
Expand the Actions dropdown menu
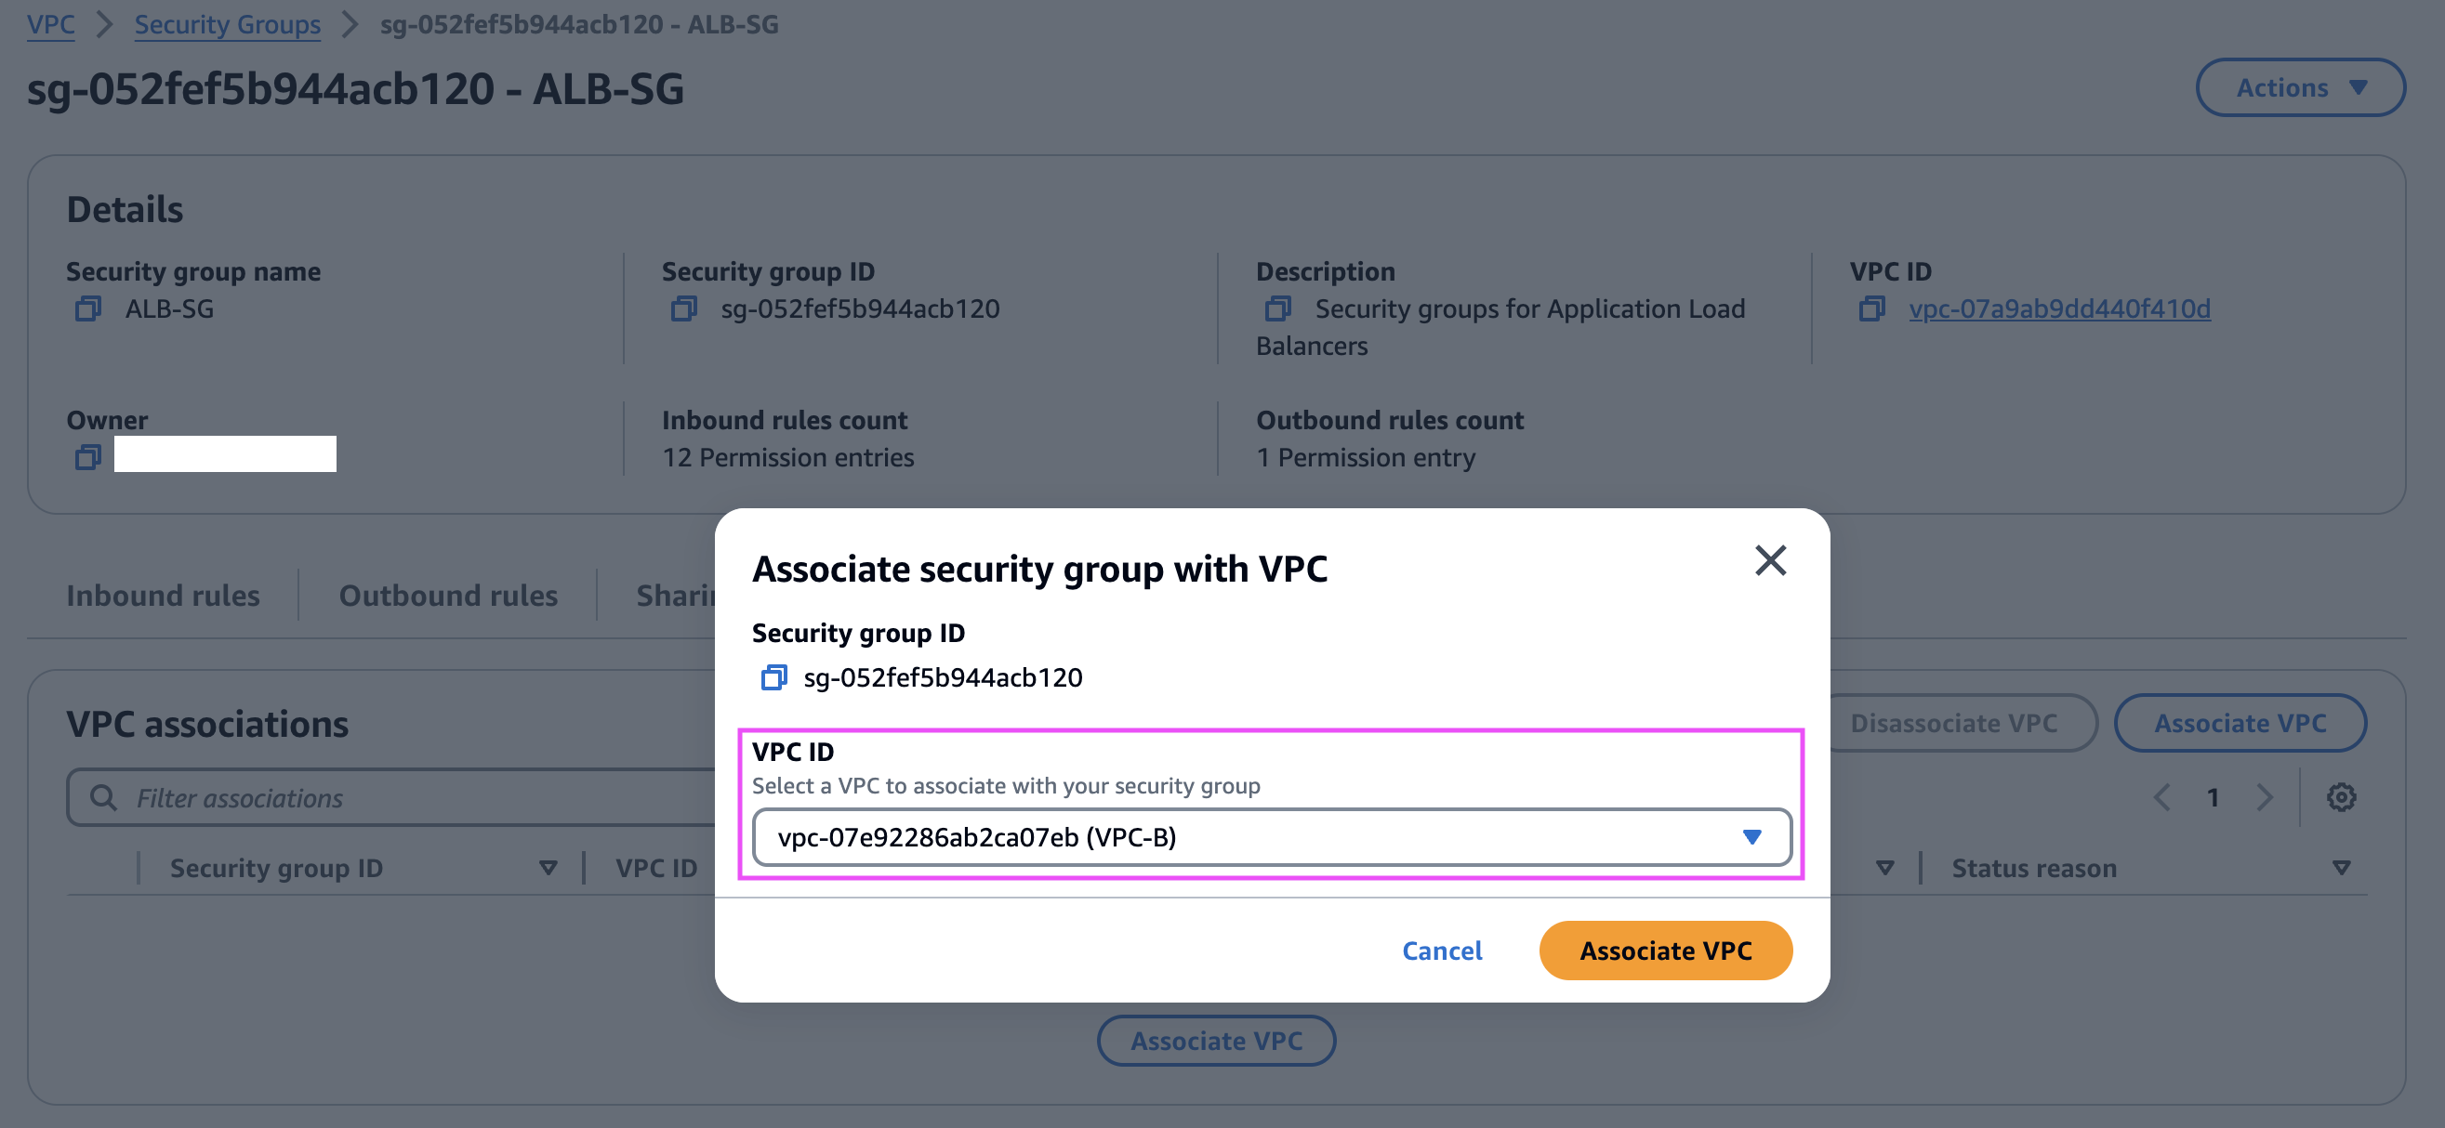click(x=2300, y=87)
